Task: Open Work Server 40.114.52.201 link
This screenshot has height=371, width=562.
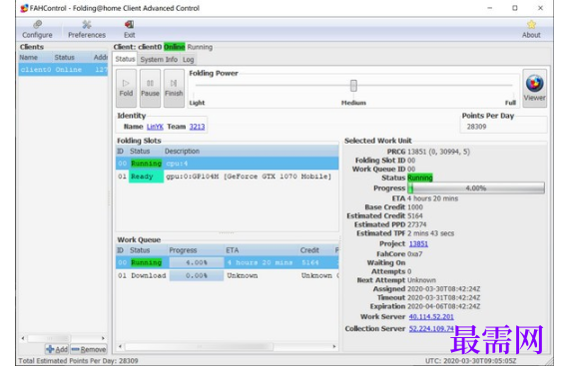Action: [431, 317]
